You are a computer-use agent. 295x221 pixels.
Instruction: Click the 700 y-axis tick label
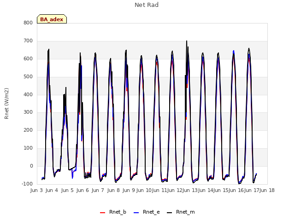[28, 41]
